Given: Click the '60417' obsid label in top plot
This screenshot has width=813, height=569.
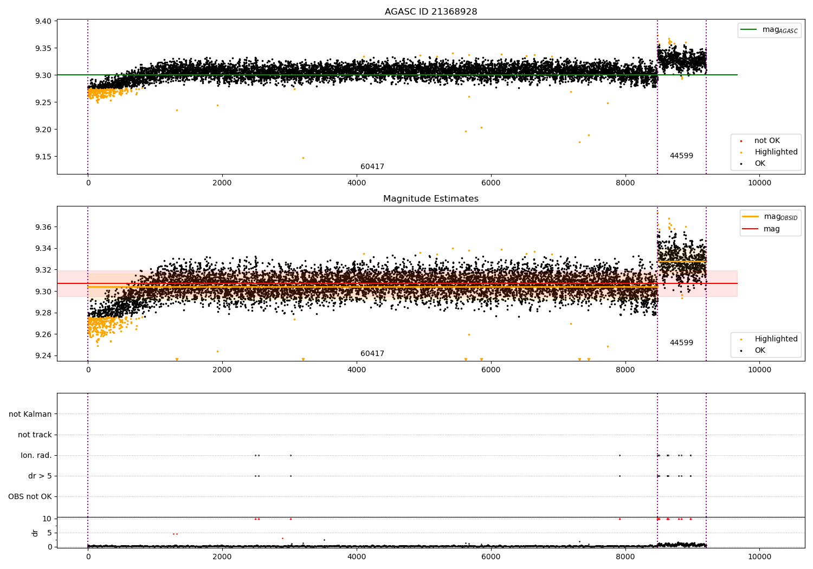Looking at the screenshot, I should click(372, 167).
